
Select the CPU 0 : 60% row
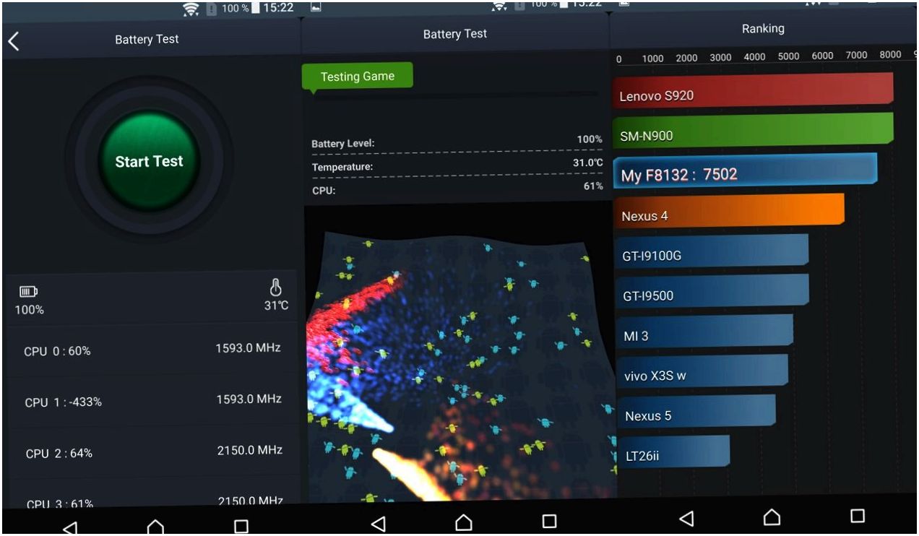(x=152, y=350)
